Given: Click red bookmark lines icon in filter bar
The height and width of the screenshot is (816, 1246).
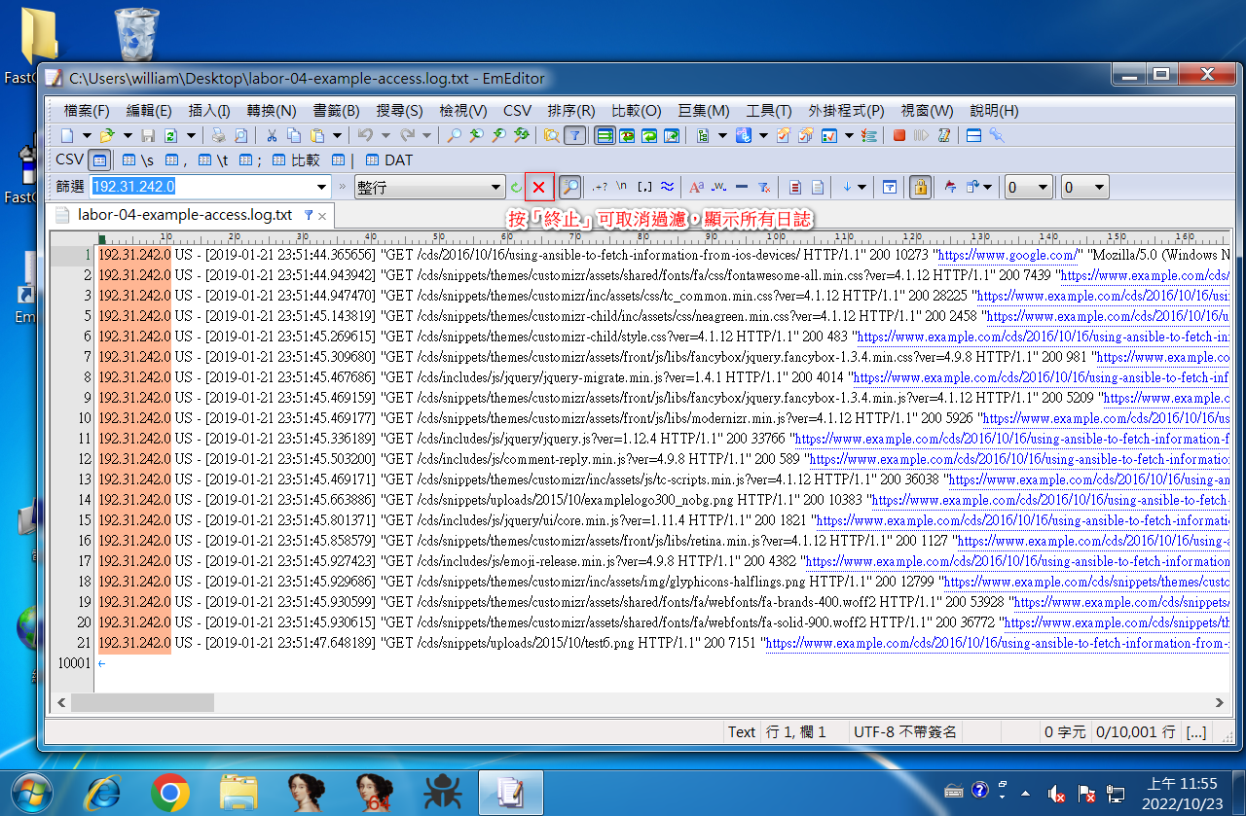Looking at the screenshot, I should [794, 187].
